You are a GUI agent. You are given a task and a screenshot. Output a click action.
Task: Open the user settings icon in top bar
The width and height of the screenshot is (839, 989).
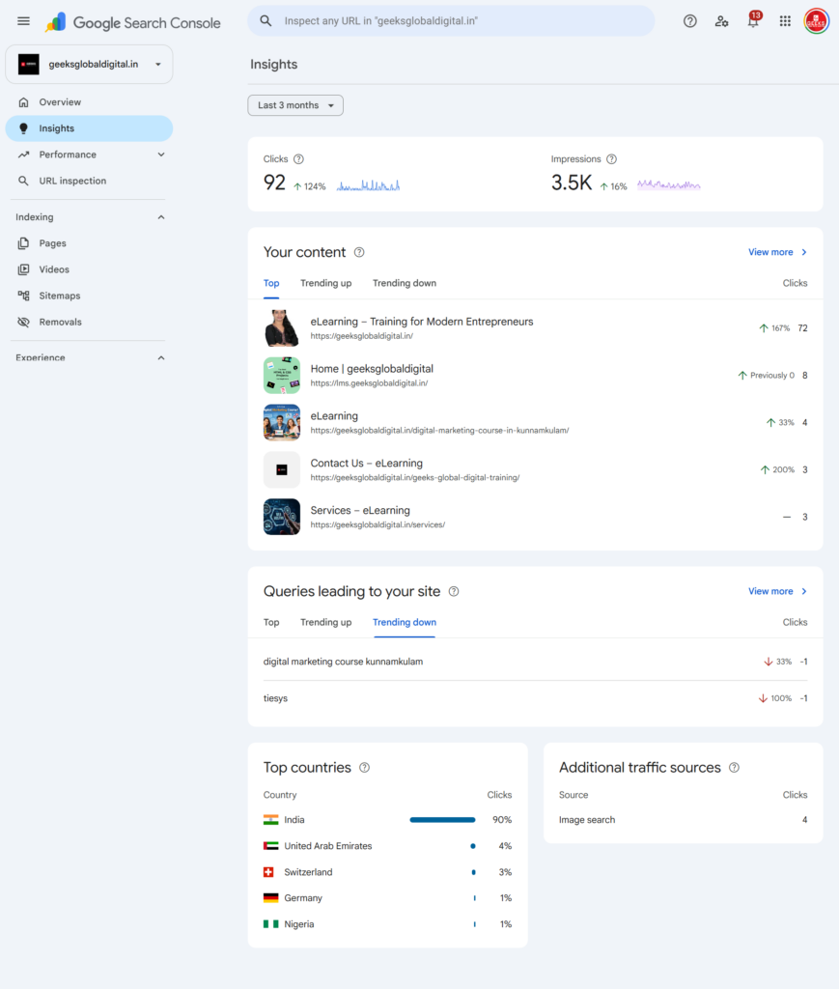pyautogui.click(x=722, y=21)
